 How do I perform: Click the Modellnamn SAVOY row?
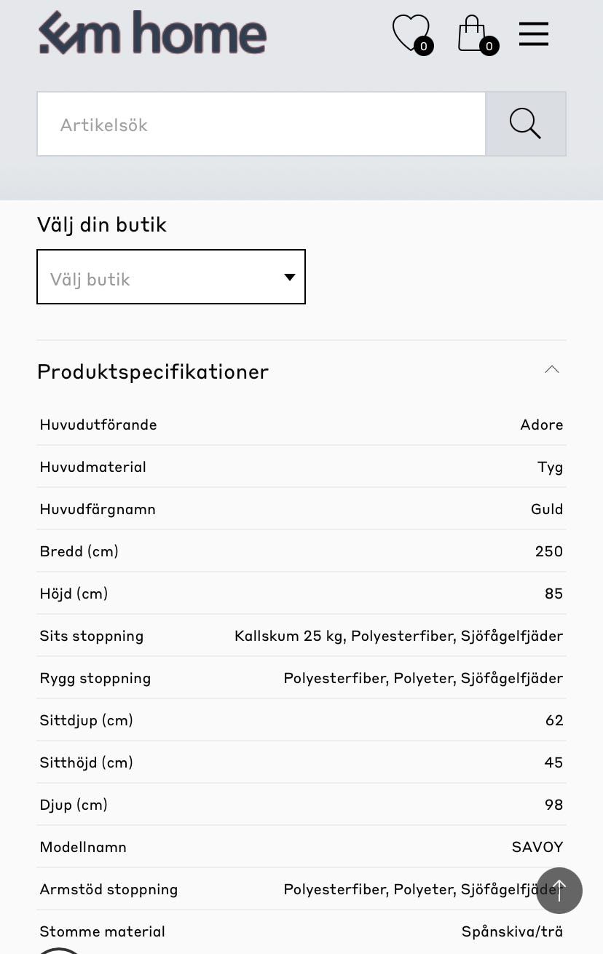point(301,847)
